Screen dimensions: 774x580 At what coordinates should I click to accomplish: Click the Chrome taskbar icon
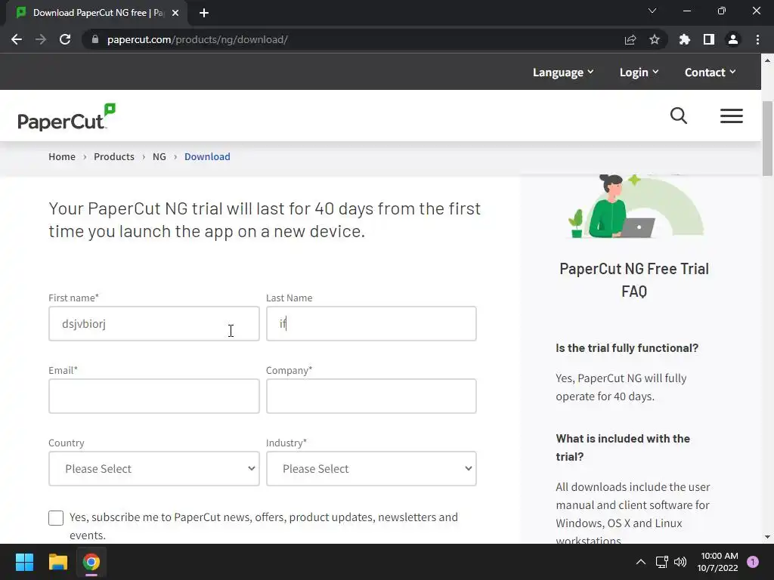coord(91,562)
